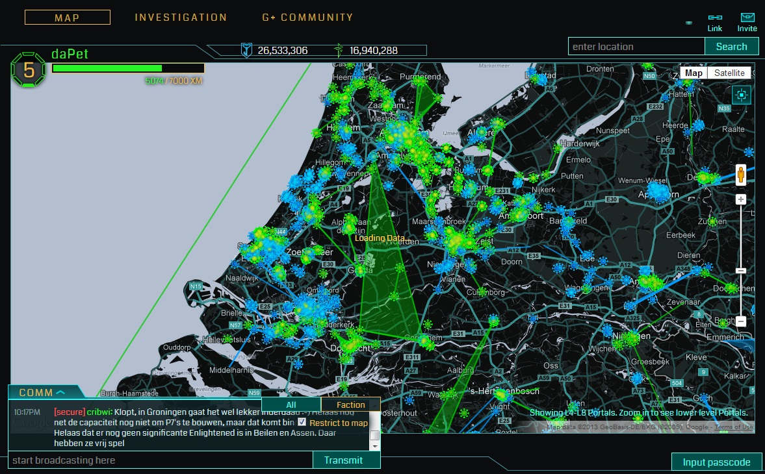
Task: Click the Ermelo map label
Action: click(578, 159)
